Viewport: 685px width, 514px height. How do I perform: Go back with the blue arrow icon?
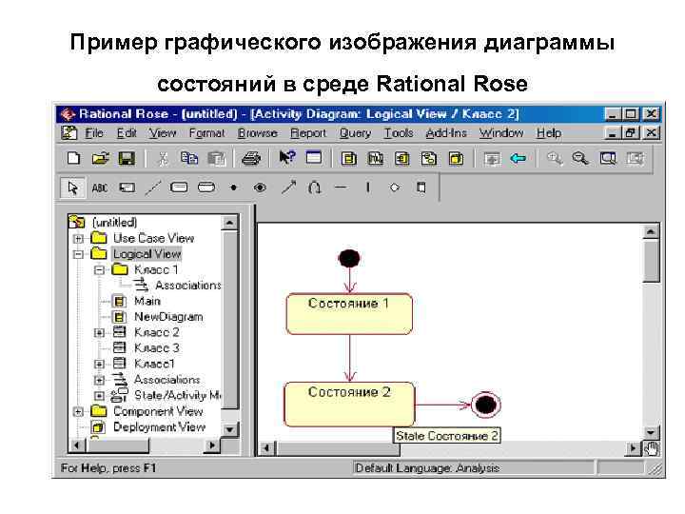coord(519,158)
